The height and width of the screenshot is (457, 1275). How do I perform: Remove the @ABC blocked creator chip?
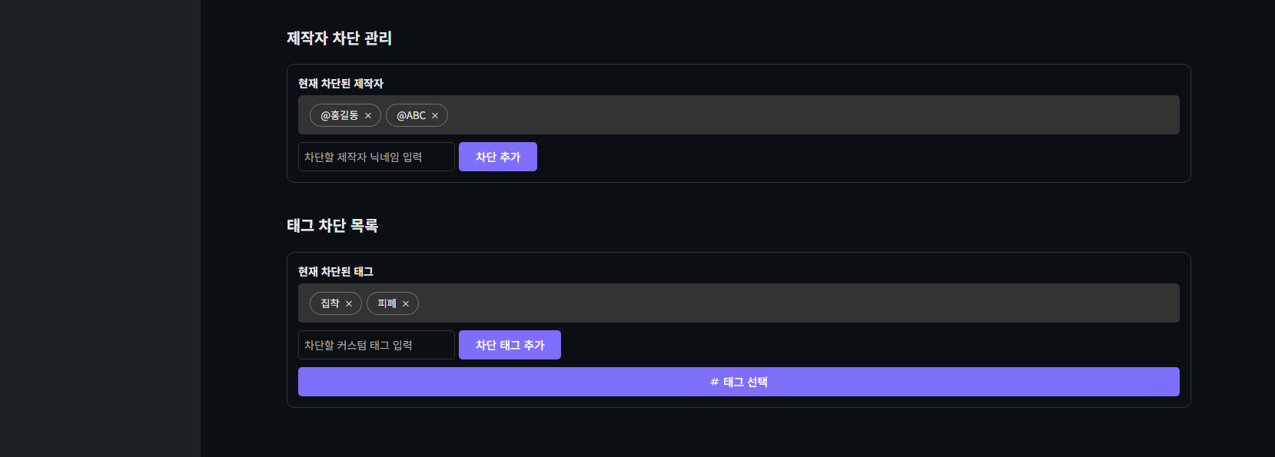[x=435, y=116]
